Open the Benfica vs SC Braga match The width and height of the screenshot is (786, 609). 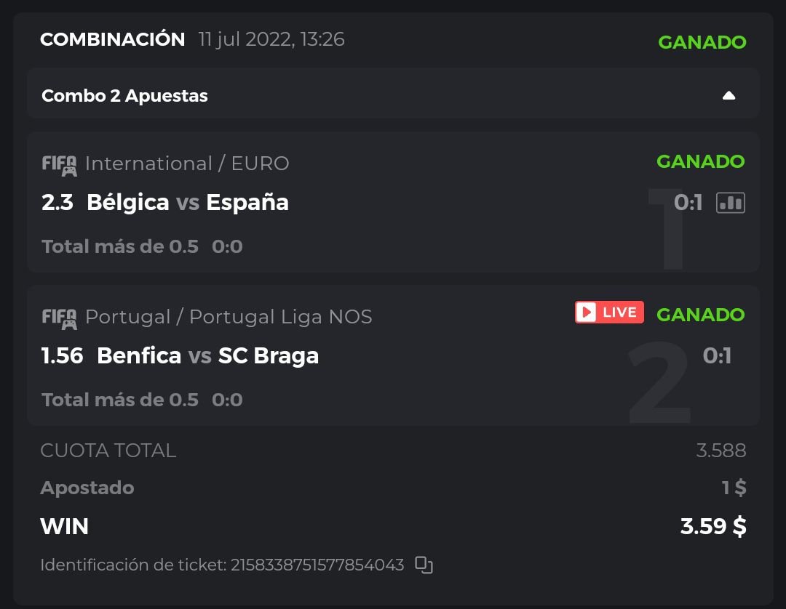pyautogui.click(x=207, y=355)
